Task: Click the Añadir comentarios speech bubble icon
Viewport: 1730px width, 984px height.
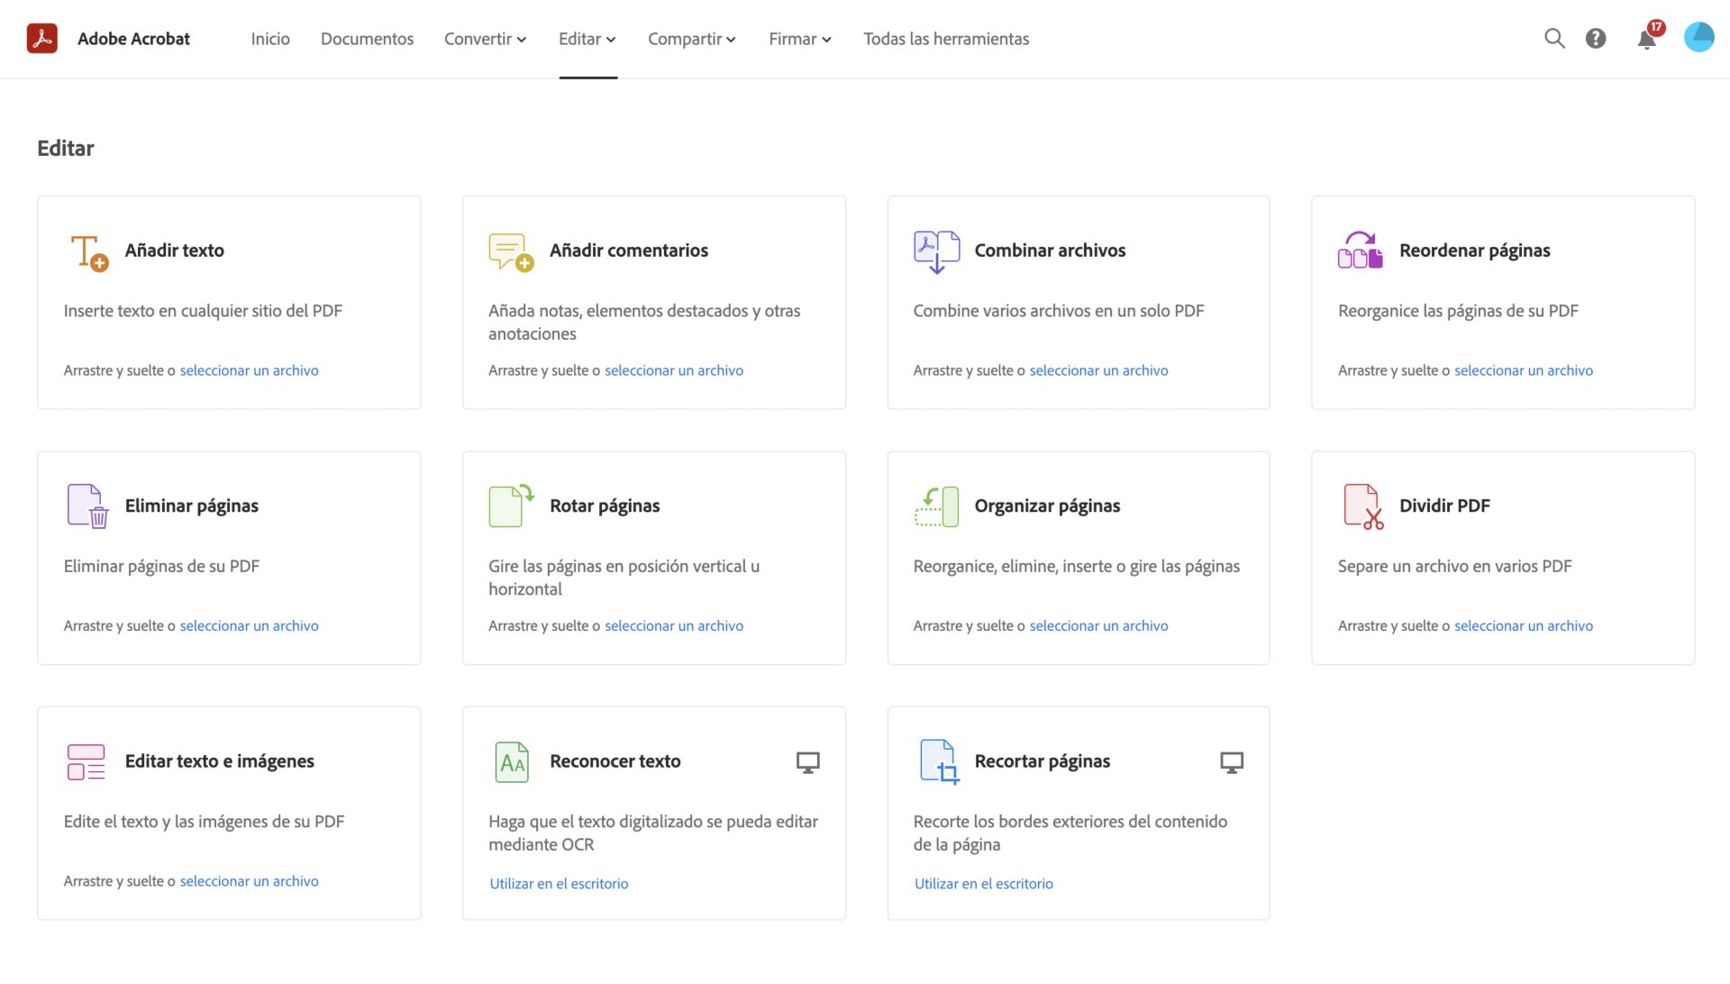Action: coord(511,252)
